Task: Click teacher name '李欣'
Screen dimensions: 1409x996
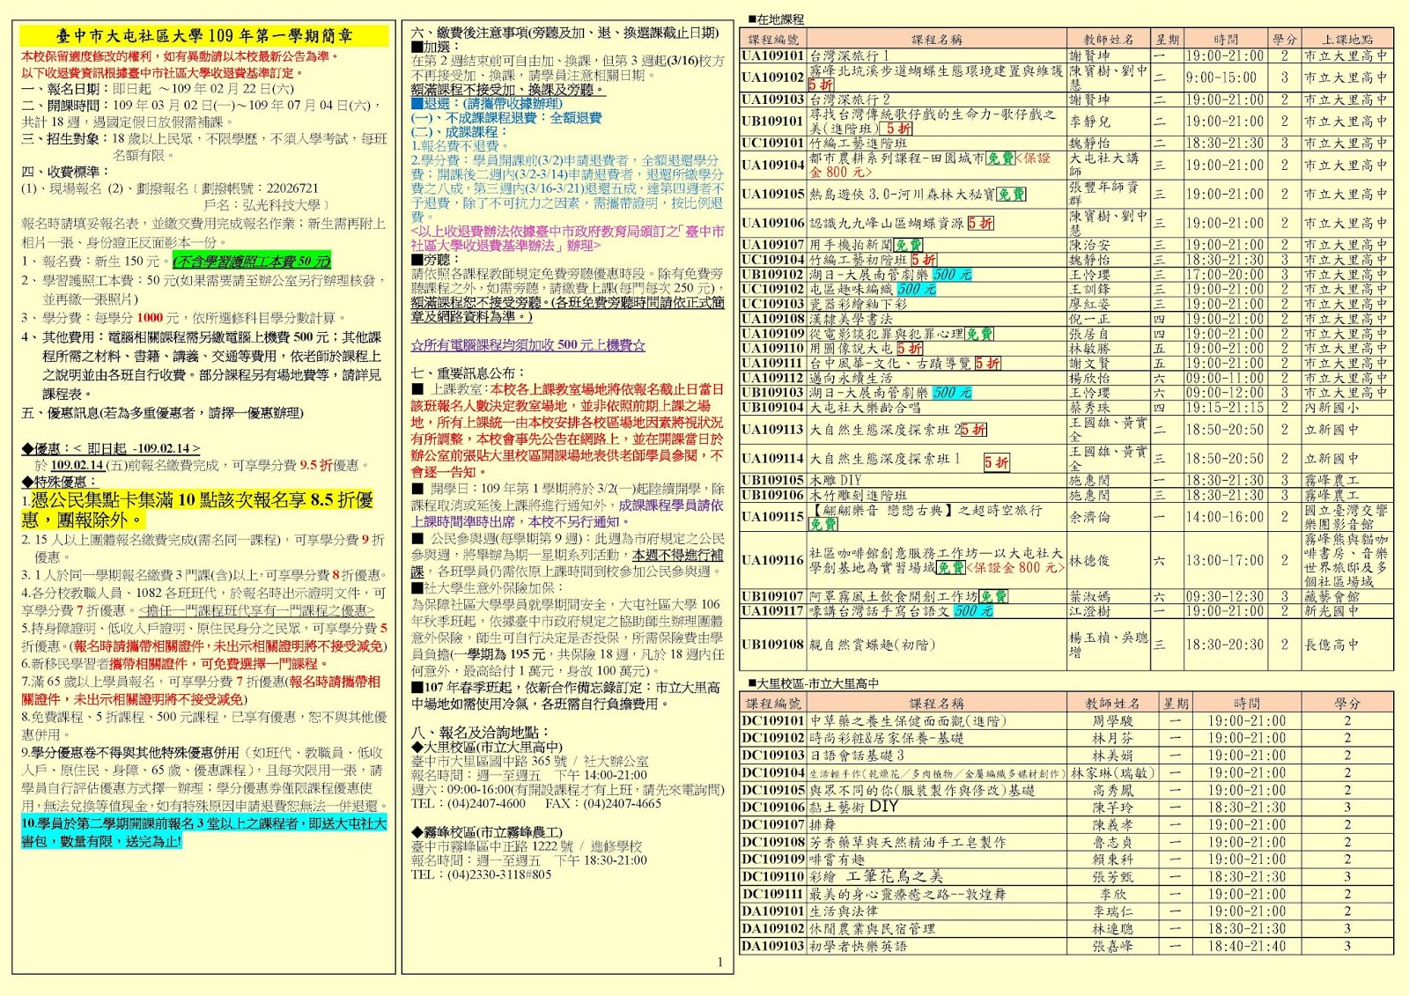Action: point(1113,894)
